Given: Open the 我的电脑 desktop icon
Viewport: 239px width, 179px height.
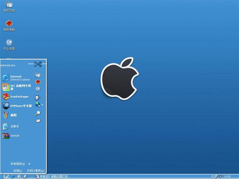Looking at the screenshot, I should tap(9, 26).
